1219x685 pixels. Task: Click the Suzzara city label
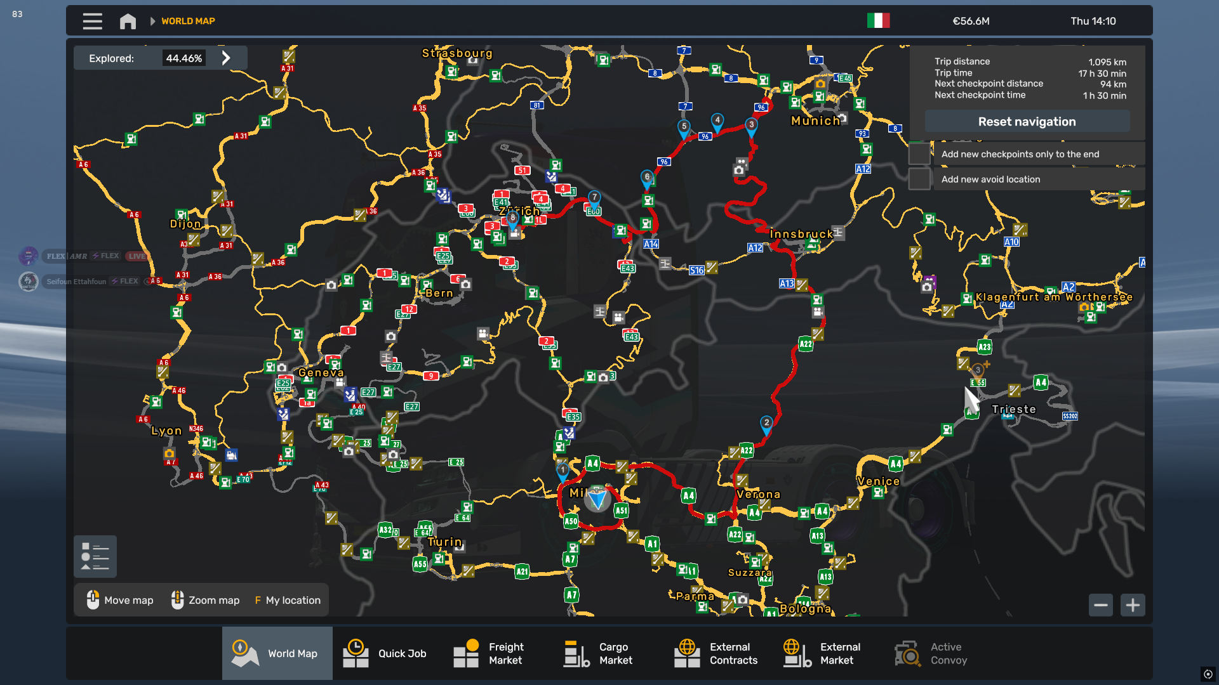coord(750,573)
